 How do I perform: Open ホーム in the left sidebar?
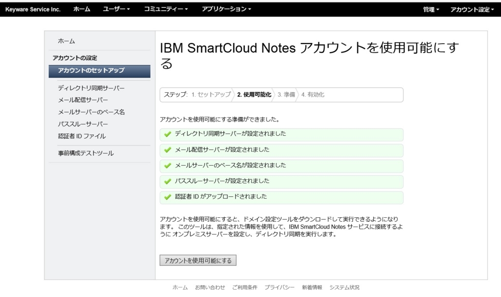click(x=67, y=41)
